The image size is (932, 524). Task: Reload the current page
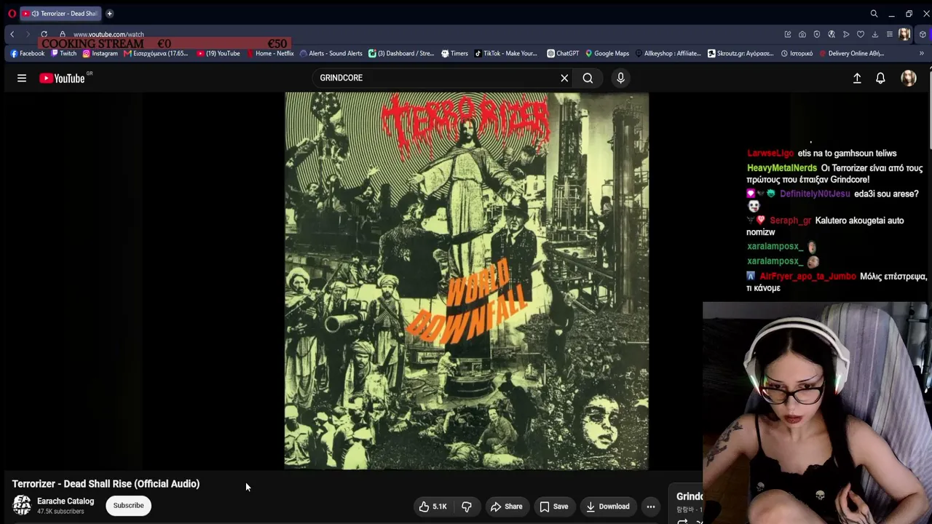point(44,34)
